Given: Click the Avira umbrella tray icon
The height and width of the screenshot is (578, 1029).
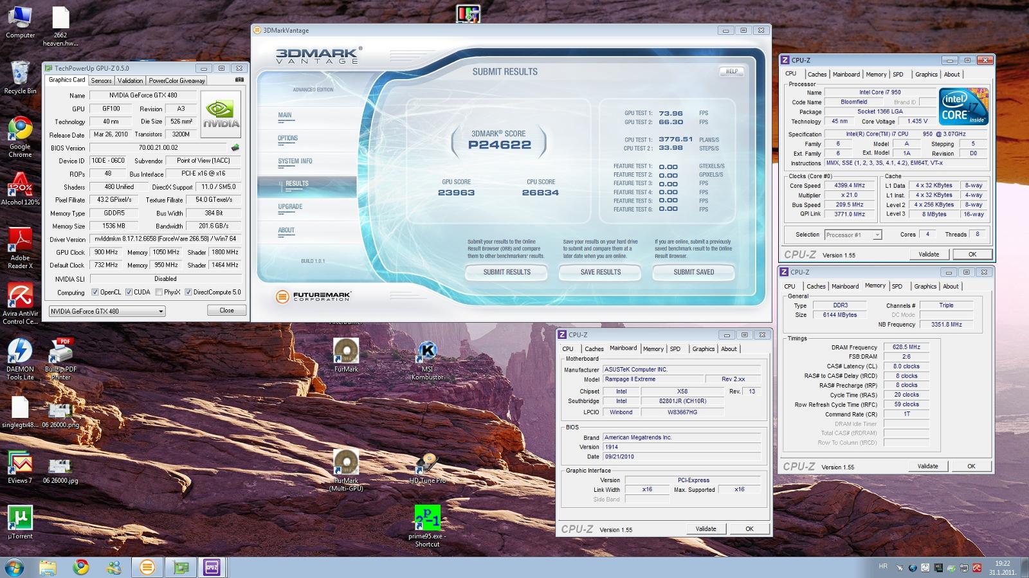Looking at the screenshot, I should click(x=977, y=568).
